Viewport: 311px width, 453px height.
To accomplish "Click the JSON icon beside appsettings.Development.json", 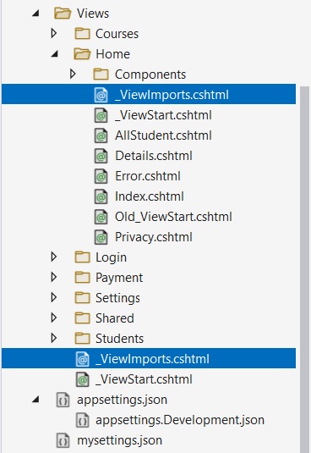I will (83, 420).
